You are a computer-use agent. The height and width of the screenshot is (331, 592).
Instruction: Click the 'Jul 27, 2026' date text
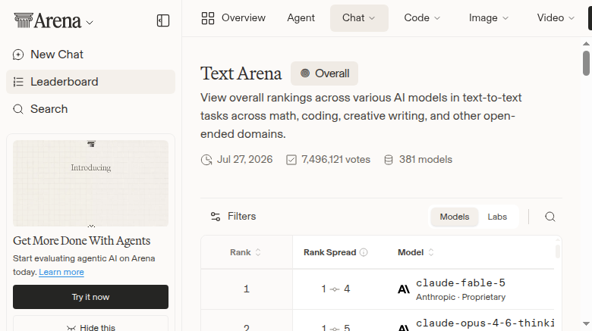(244, 160)
